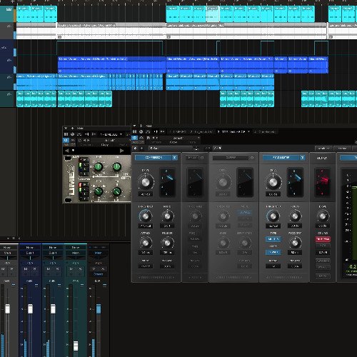Toggle the Limiter module X enable button
Viewport: 357px width, 357px height.
(302, 158)
